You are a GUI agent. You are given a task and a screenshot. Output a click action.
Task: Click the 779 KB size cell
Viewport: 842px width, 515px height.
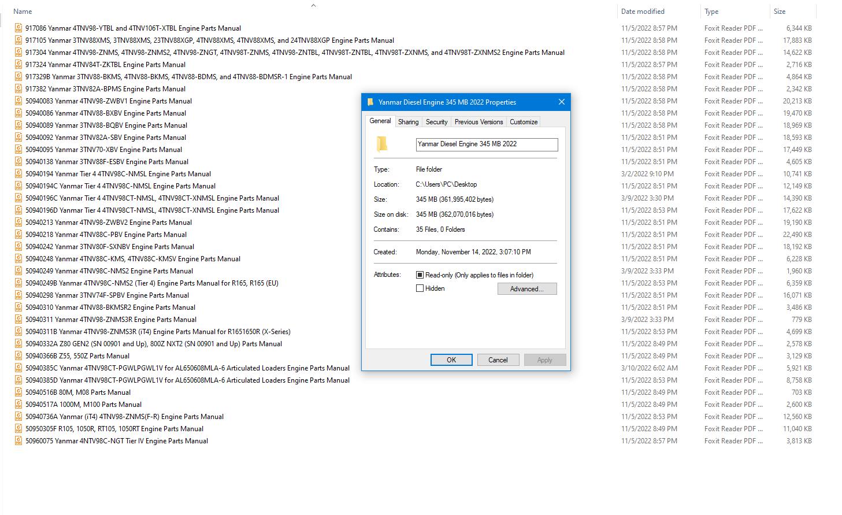(802, 319)
